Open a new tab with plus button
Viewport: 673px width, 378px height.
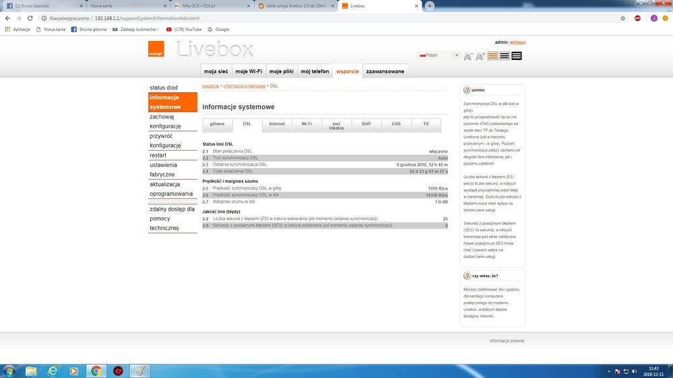coord(430,6)
